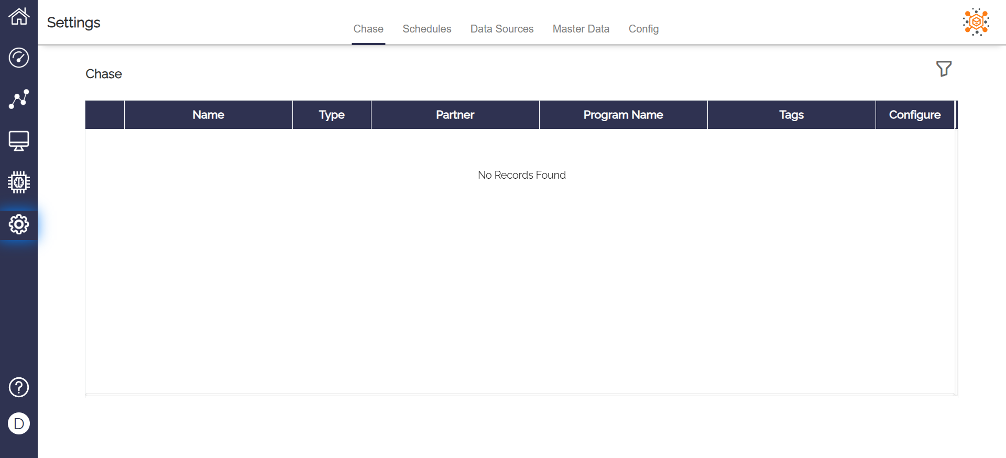Switch to the Schedules tab
This screenshot has height=458, width=1006.
point(427,29)
